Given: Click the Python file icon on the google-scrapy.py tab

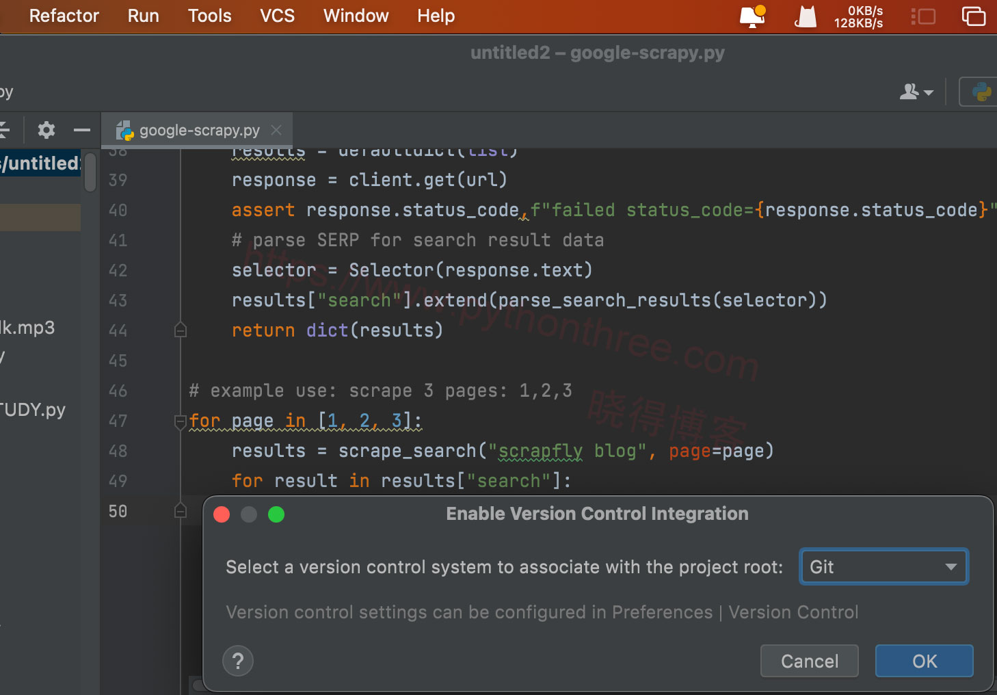Looking at the screenshot, I should [124, 130].
